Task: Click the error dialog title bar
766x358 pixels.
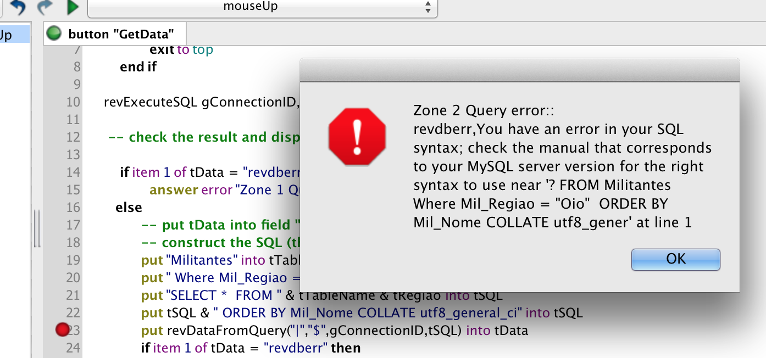Action: [x=519, y=70]
